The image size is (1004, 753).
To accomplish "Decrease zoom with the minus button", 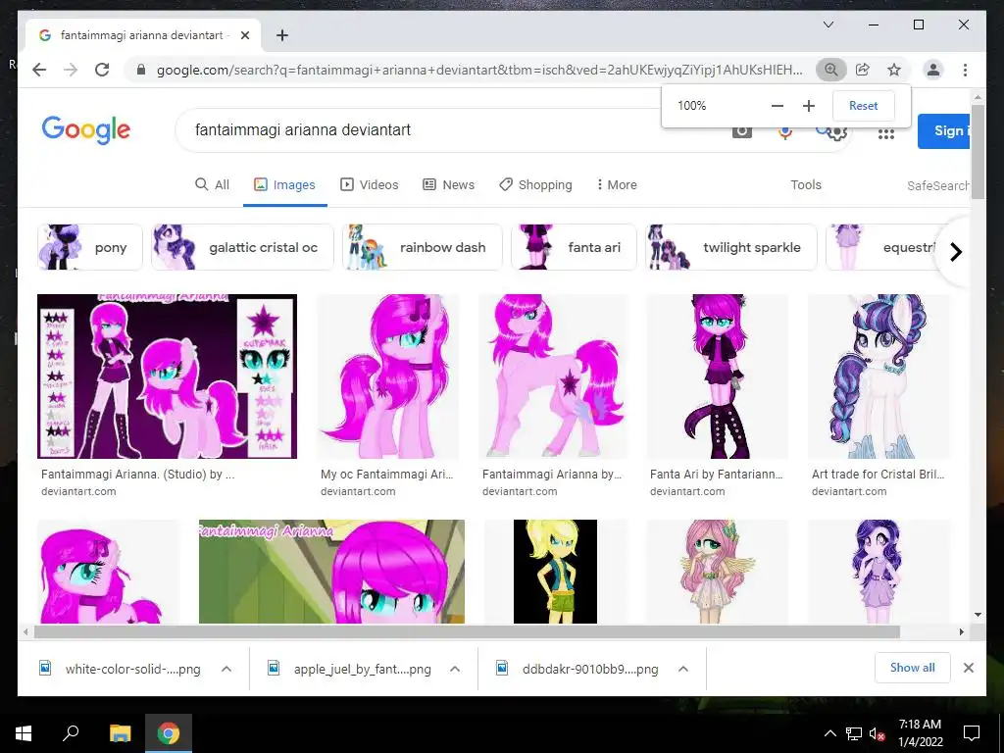I will (778, 106).
